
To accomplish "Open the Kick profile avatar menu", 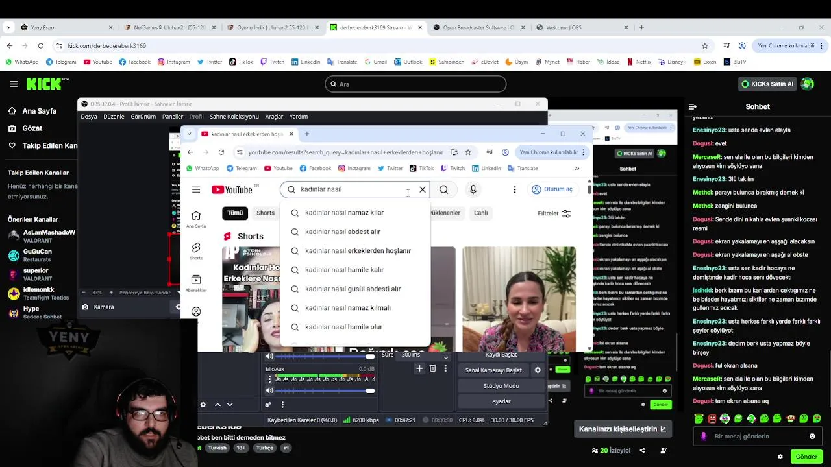I will tap(808, 84).
